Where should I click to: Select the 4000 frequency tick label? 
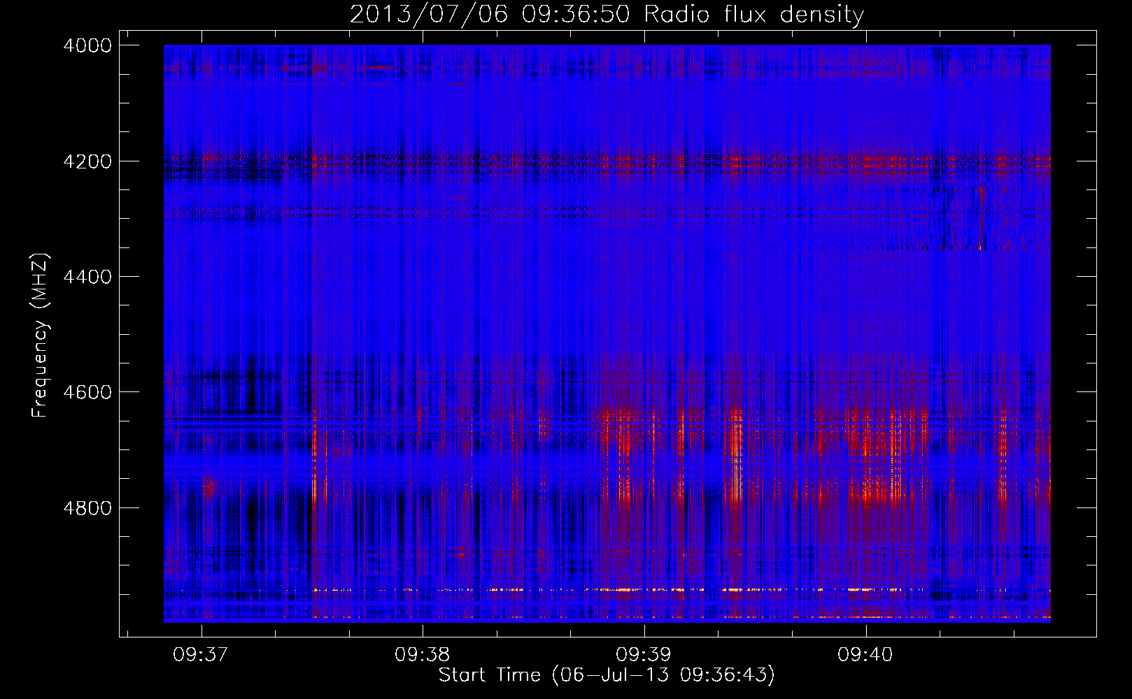pyautogui.click(x=87, y=45)
